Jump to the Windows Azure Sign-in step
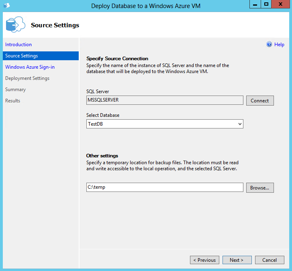This screenshot has height=271, width=292. (30, 67)
